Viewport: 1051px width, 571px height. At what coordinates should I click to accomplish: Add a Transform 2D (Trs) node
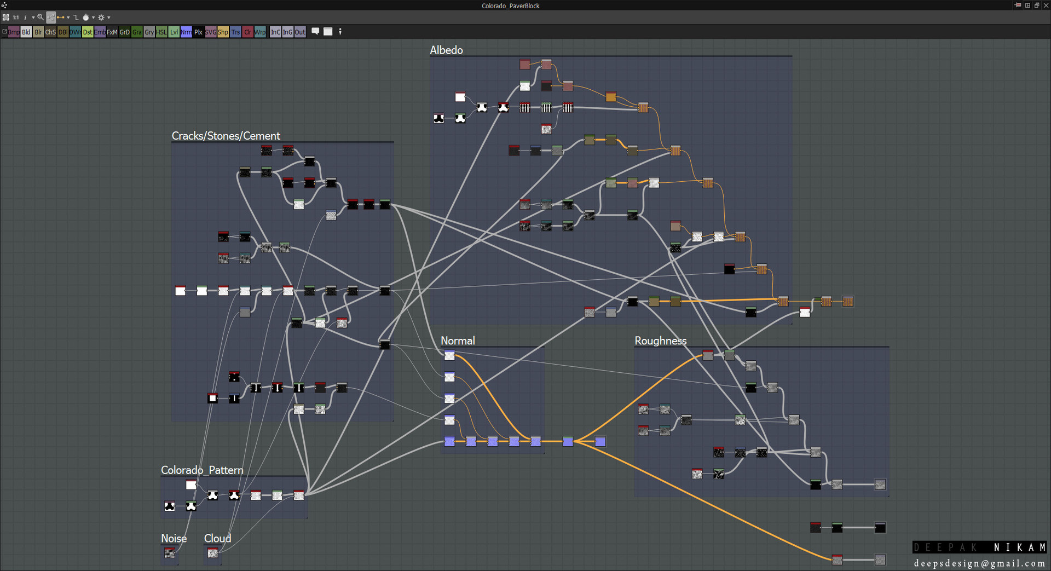click(x=235, y=32)
